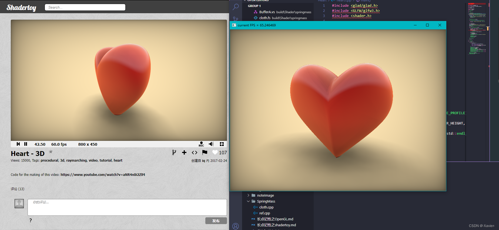Open the VS Code Source Control view
Screen dimensions: 499x230
[x=236, y=19]
